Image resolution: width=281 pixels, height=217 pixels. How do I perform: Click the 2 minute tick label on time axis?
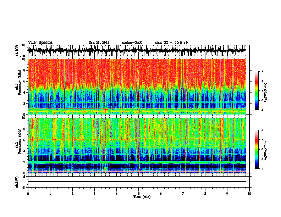pos(72,194)
